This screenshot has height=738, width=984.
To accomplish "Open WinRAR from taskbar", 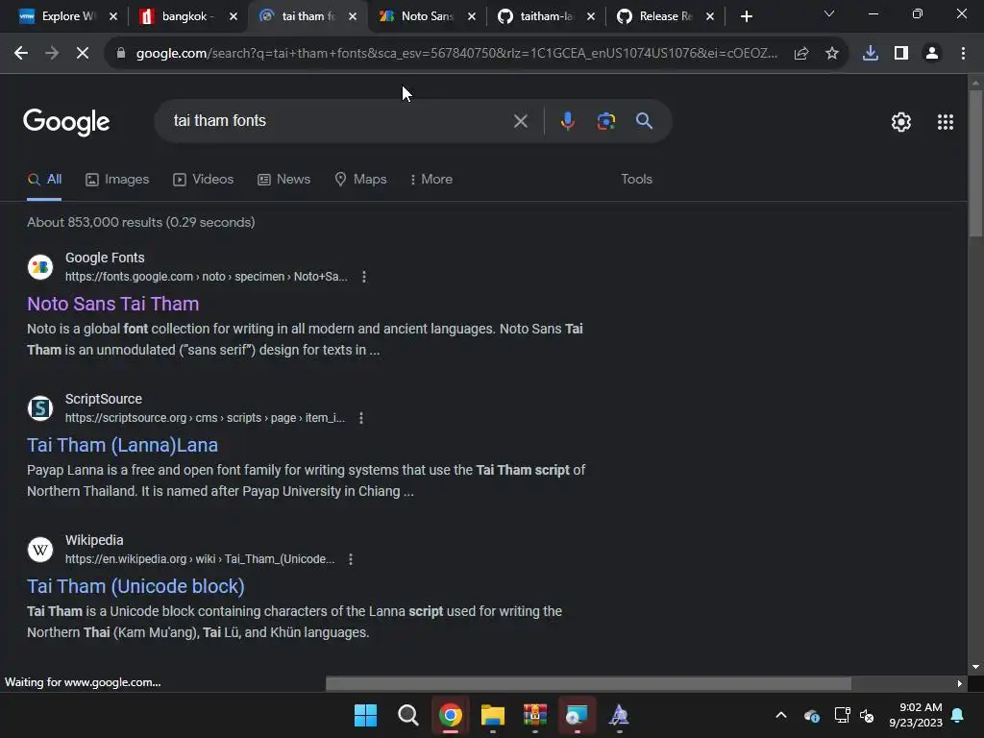I will (x=534, y=715).
